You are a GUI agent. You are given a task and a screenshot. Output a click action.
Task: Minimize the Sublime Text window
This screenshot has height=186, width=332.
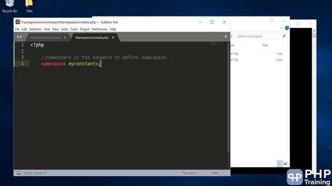coord(200,22)
